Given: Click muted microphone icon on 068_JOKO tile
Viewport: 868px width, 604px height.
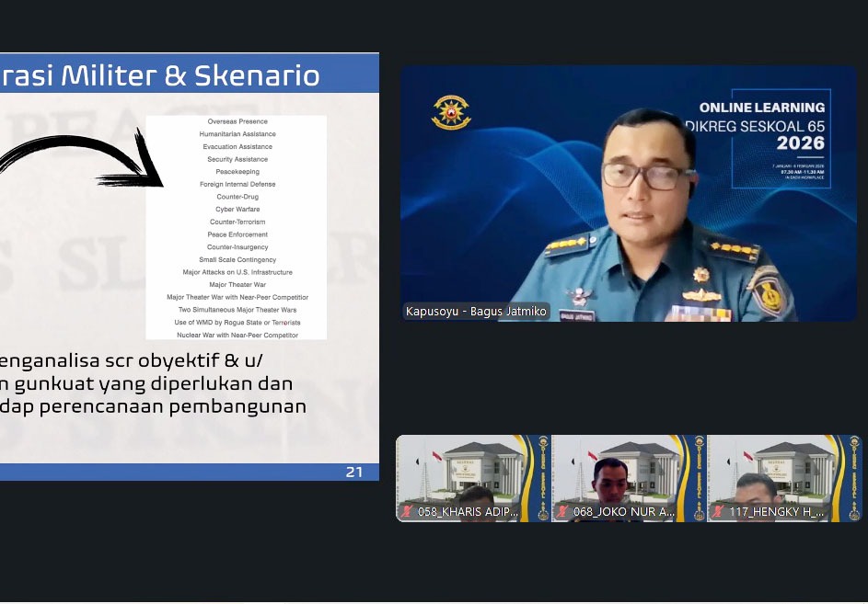Looking at the screenshot, I should pos(562,512).
